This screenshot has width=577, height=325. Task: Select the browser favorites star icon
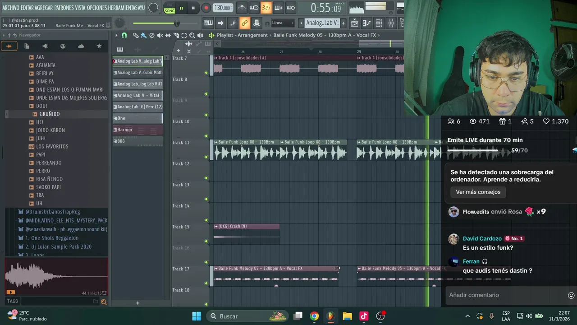coord(99,46)
